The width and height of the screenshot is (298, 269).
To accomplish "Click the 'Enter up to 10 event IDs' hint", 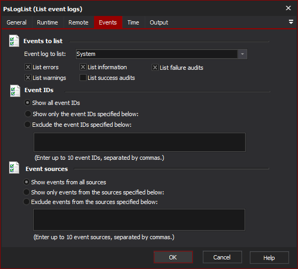I will pyautogui.click(x=99, y=158).
